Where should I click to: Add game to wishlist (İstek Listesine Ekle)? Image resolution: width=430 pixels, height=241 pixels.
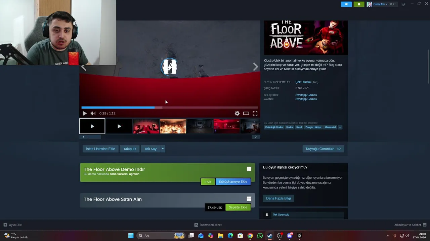(x=100, y=149)
